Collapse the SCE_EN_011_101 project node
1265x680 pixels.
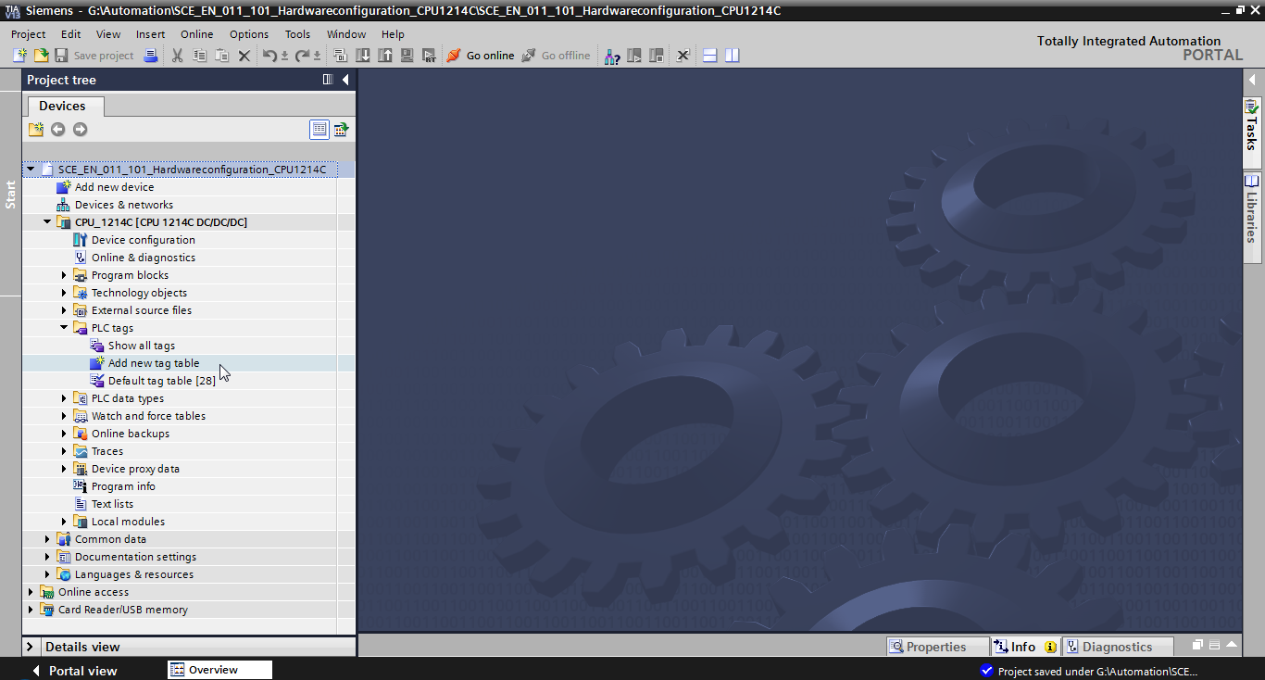31,170
